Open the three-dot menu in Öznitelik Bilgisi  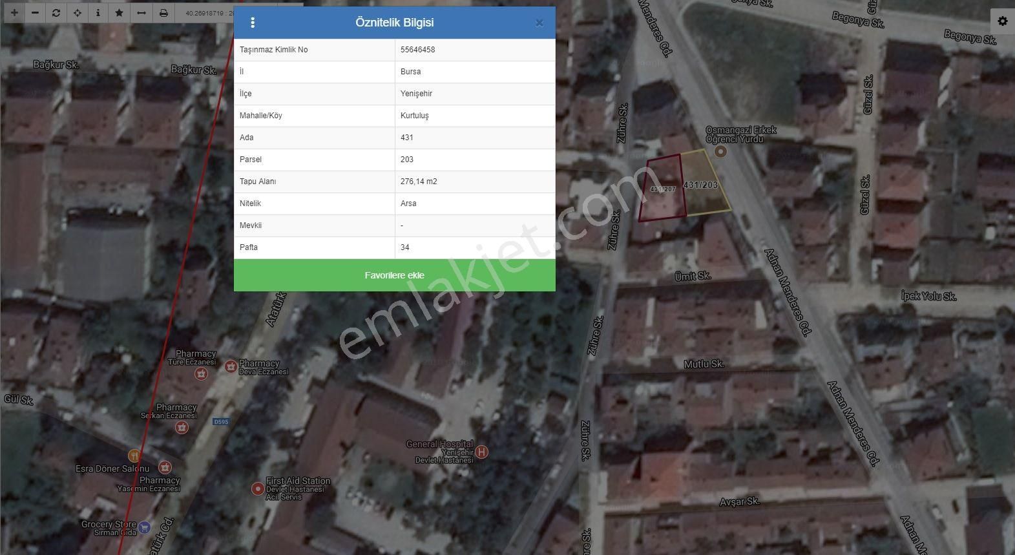253,23
